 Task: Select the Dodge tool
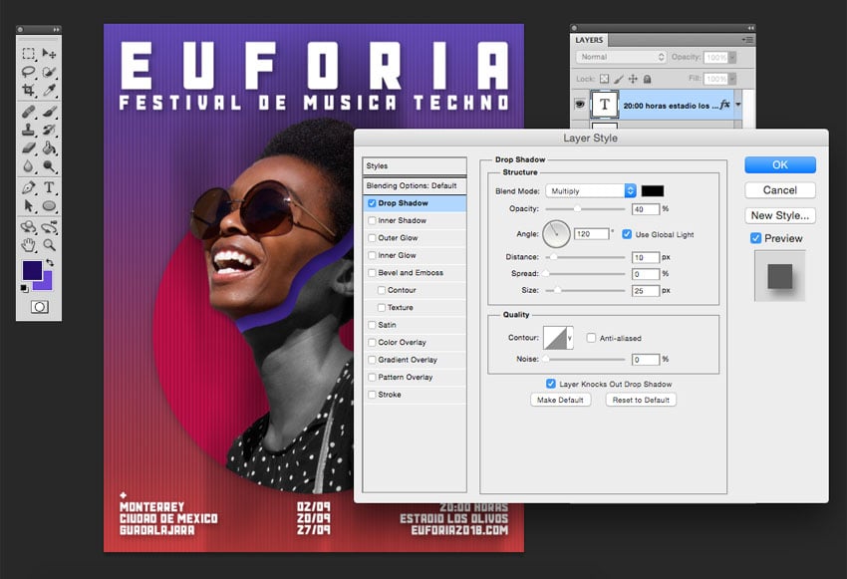coord(49,166)
